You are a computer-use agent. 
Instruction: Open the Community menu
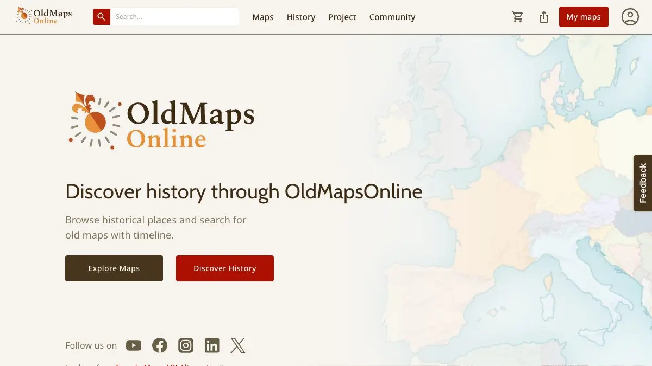392,17
